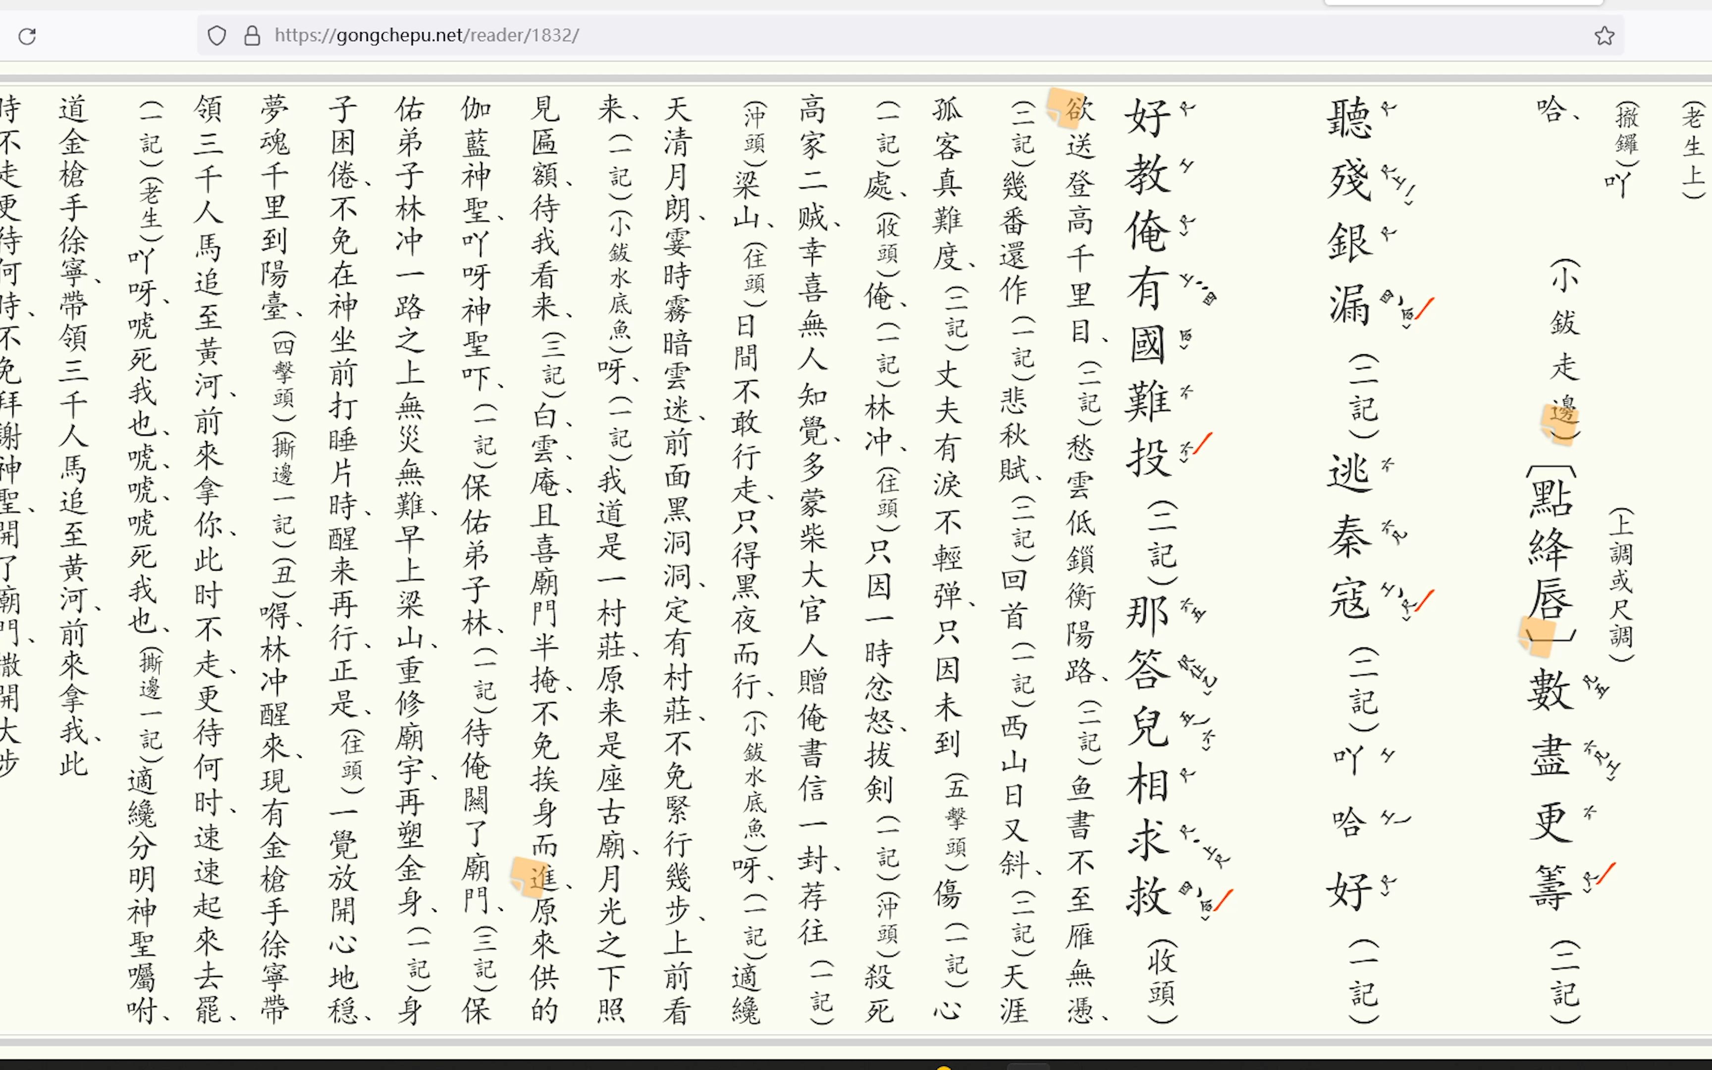The height and width of the screenshot is (1070, 1712).
Task: Click the large character 籌
Action: tap(1550, 887)
